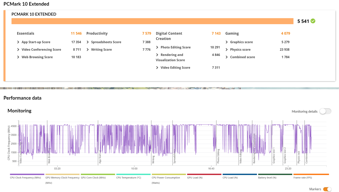Click the green valid-score checkmark icon

coord(313,21)
